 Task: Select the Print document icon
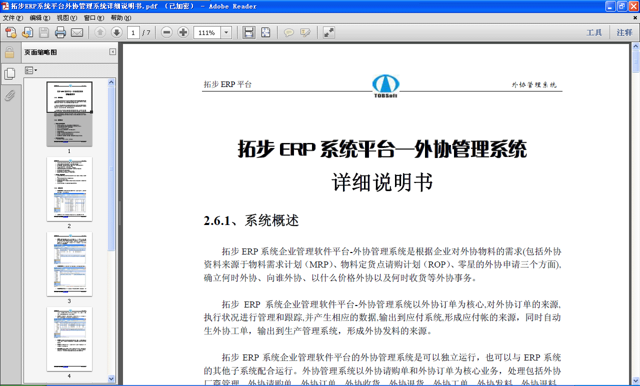tap(59, 32)
